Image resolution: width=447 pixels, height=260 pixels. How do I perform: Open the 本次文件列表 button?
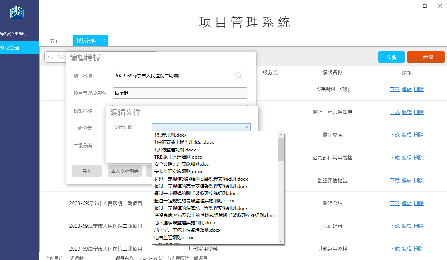tap(125, 171)
